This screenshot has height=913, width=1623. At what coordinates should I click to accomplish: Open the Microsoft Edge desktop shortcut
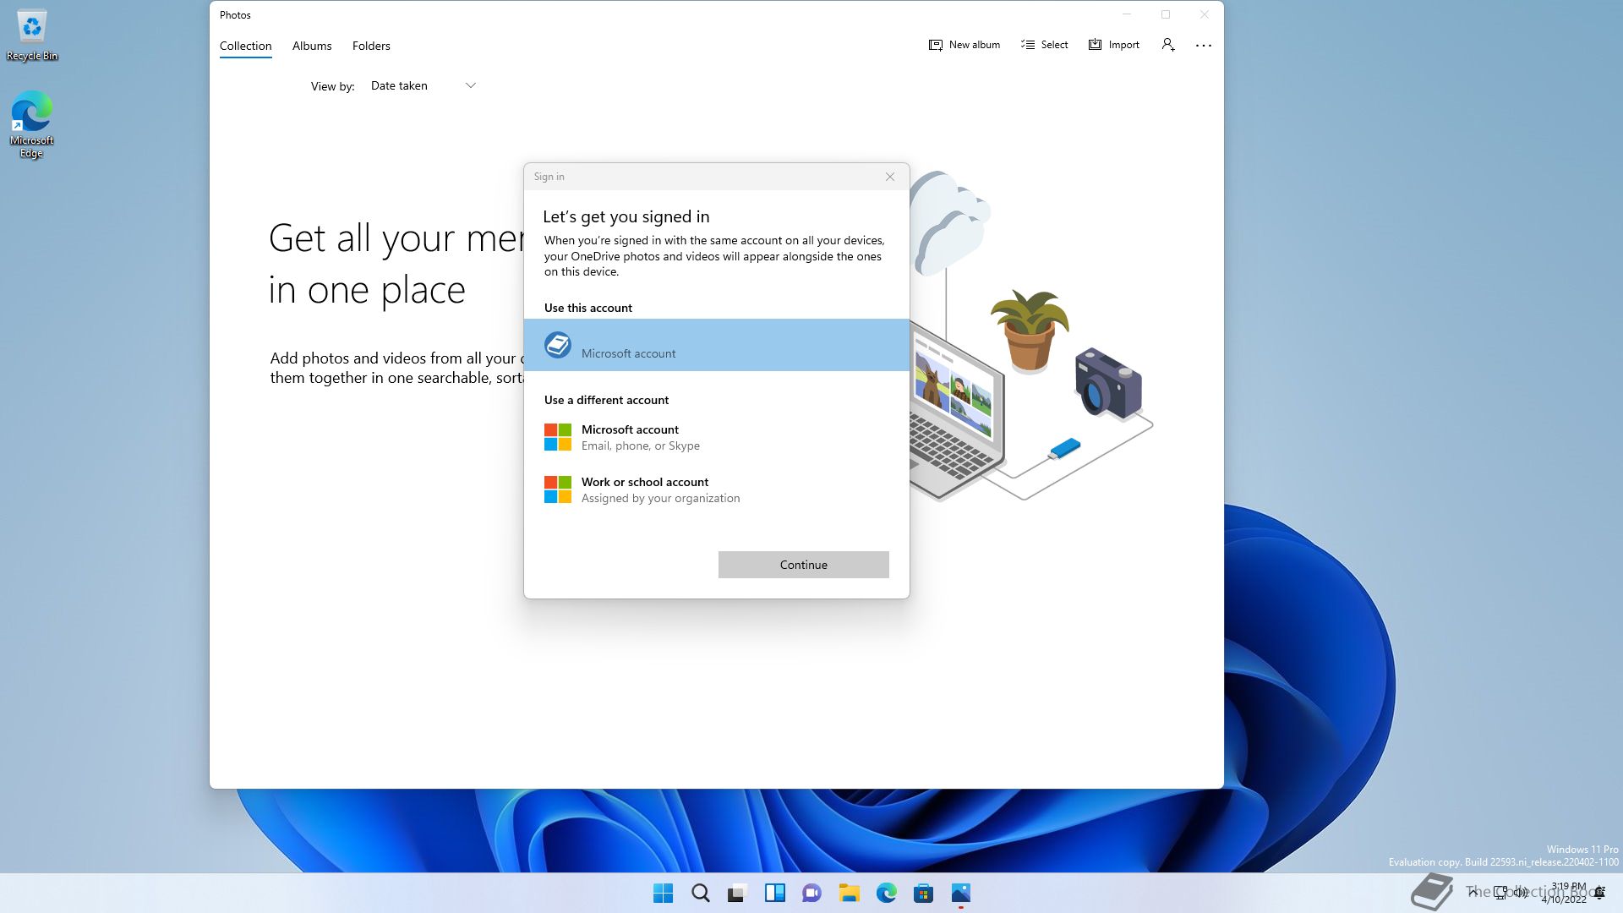32,124
